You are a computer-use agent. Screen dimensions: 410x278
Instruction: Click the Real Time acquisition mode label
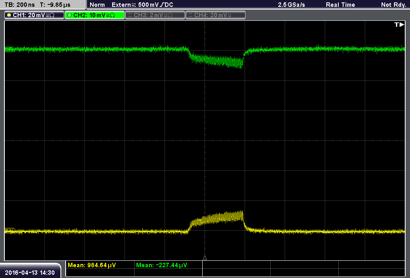[340, 5]
